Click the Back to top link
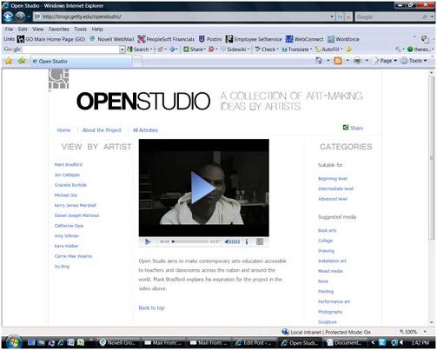 (151, 307)
